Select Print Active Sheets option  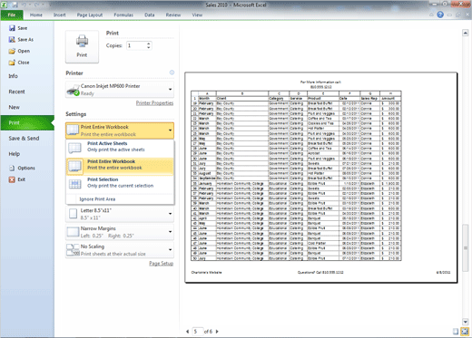[x=120, y=147]
